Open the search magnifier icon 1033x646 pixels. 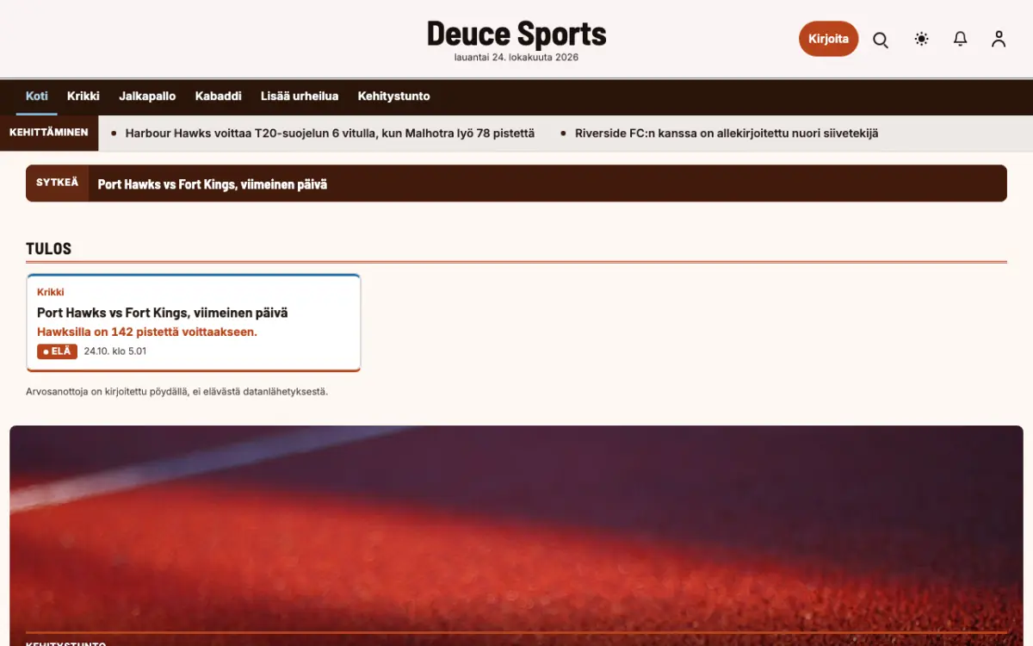881,40
